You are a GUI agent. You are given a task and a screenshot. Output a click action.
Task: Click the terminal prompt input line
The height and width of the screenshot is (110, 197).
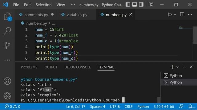73,100
